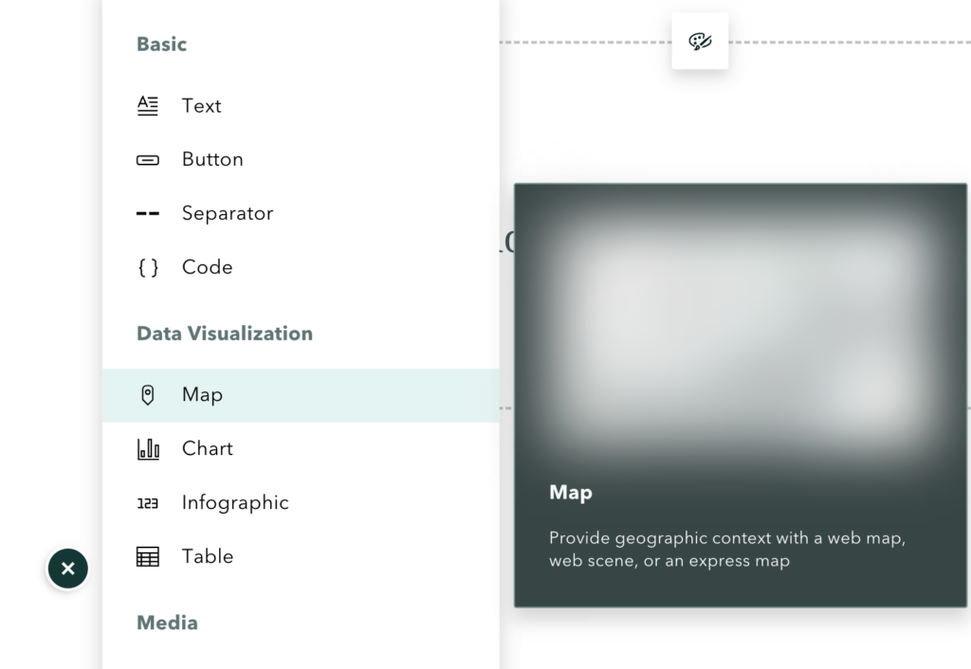Click the 'Provide geographic context' description text
This screenshot has height=669, width=971.
(x=727, y=549)
